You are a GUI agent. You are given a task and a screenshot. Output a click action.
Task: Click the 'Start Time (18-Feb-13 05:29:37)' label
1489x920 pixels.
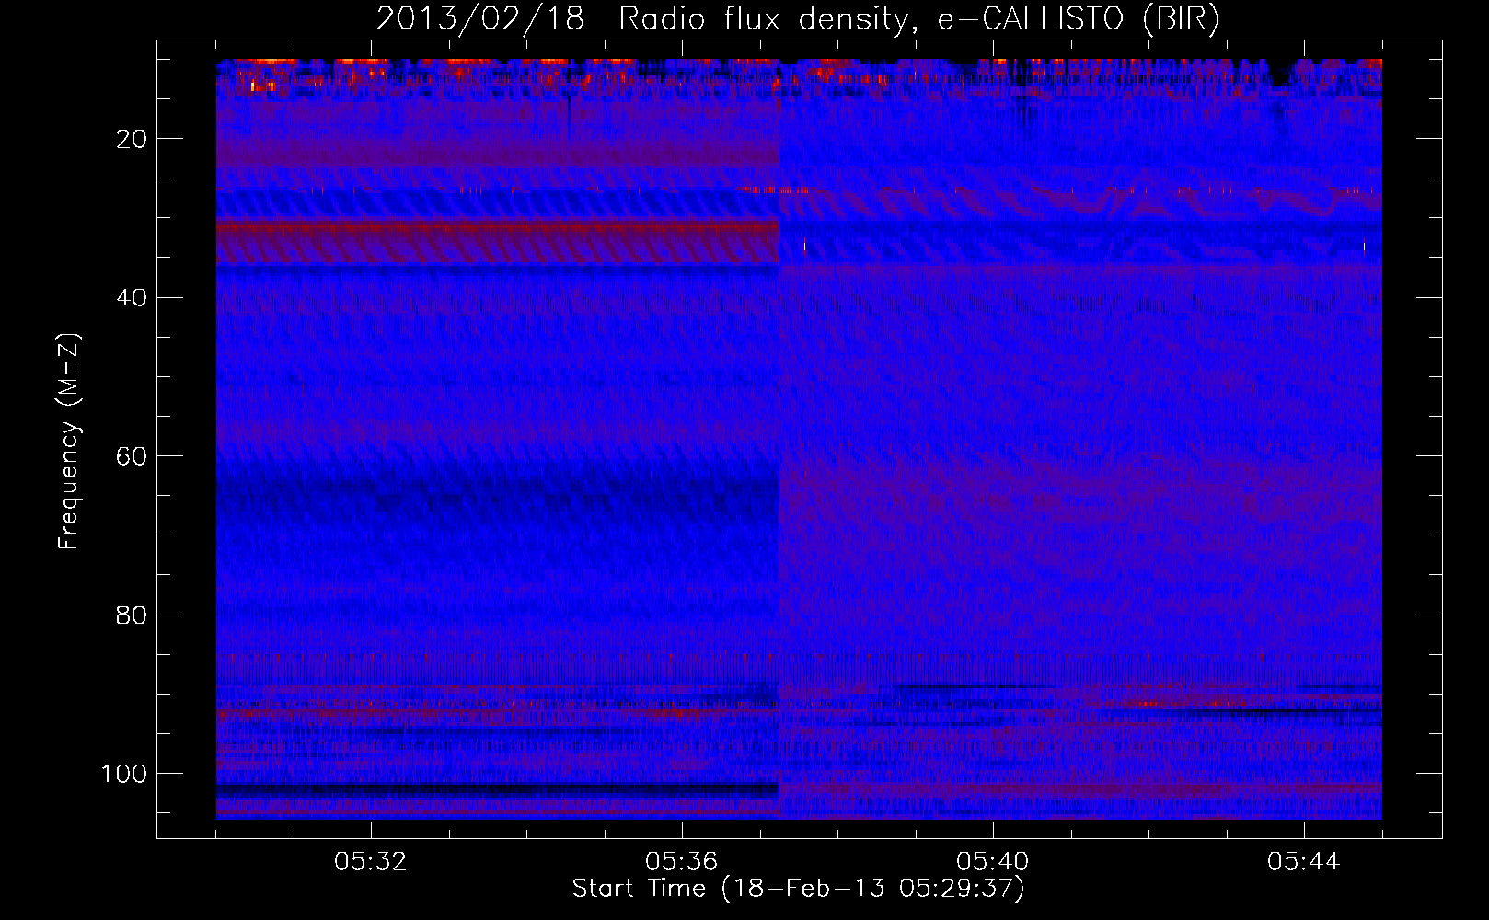798,889
